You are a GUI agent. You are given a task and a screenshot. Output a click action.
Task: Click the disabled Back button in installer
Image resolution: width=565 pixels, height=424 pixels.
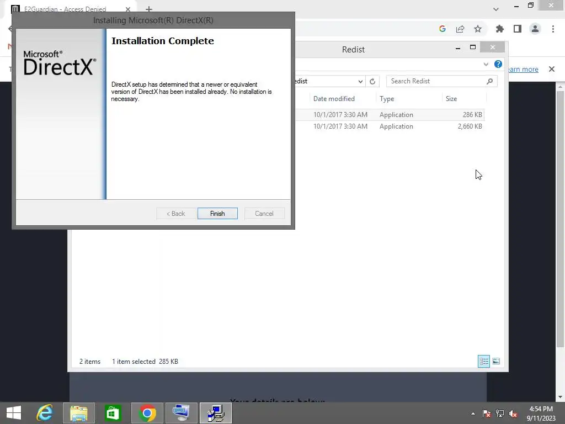pyautogui.click(x=176, y=214)
